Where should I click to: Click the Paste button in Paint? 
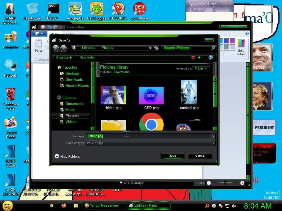pos(39,45)
